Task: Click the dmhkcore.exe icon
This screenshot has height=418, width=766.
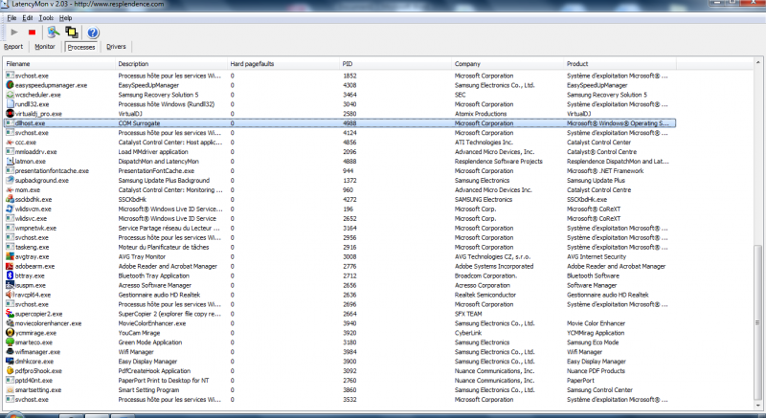Action: click(10, 362)
